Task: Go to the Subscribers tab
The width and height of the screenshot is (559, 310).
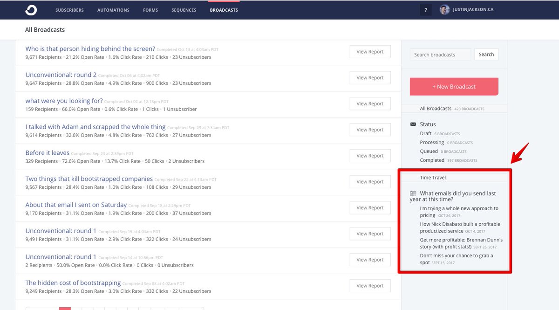Action: click(69, 10)
